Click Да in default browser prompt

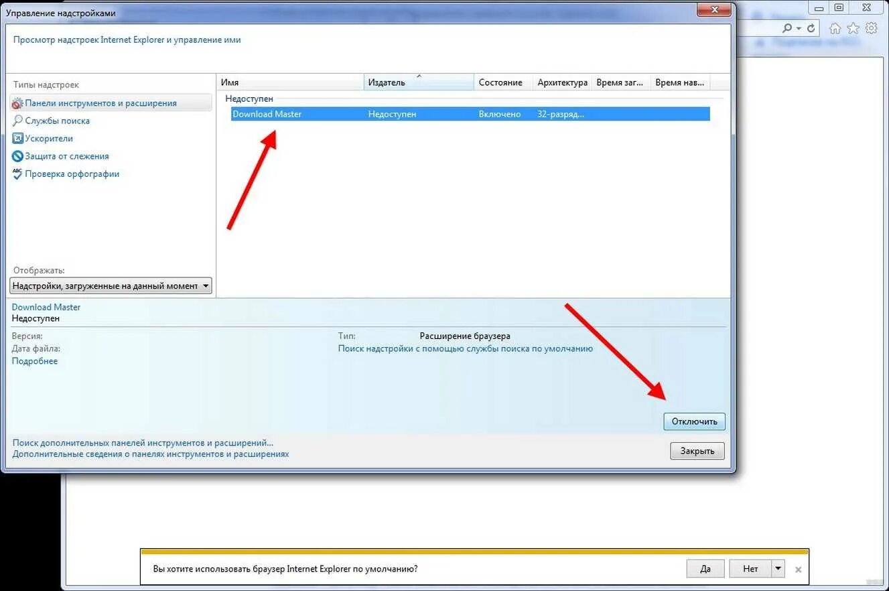coord(705,568)
